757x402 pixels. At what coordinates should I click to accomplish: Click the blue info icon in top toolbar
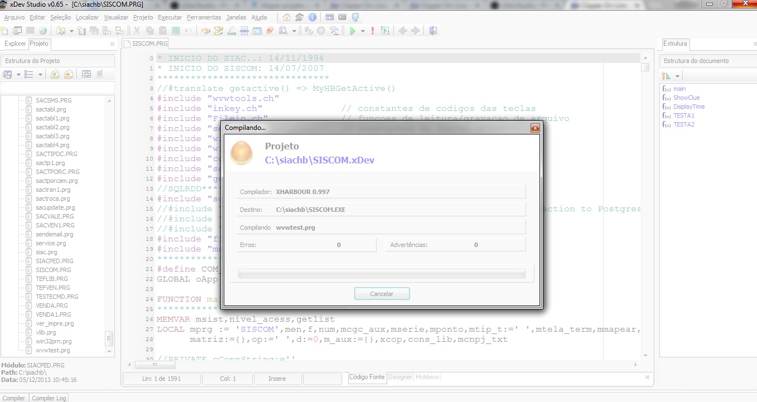pyautogui.click(x=312, y=17)
